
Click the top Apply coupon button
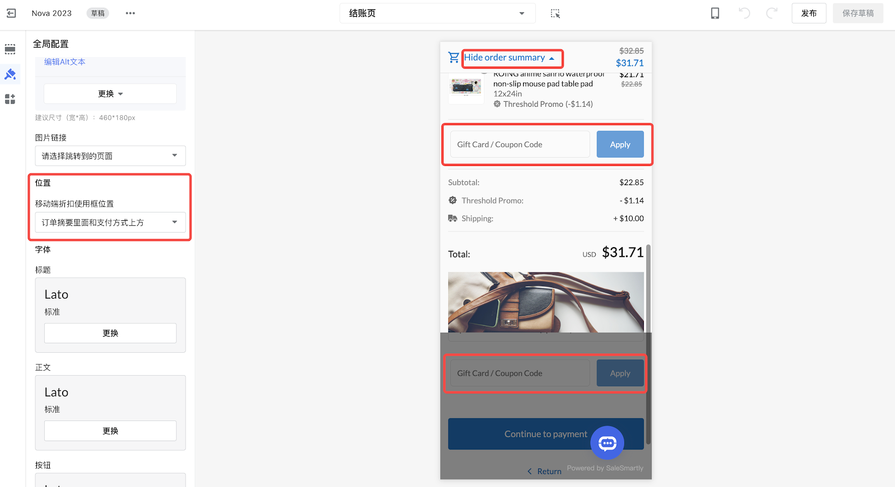point(620,144)
